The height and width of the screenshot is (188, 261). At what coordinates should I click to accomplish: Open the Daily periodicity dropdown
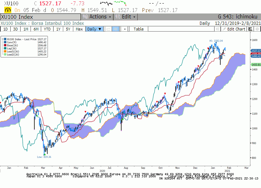94,29
